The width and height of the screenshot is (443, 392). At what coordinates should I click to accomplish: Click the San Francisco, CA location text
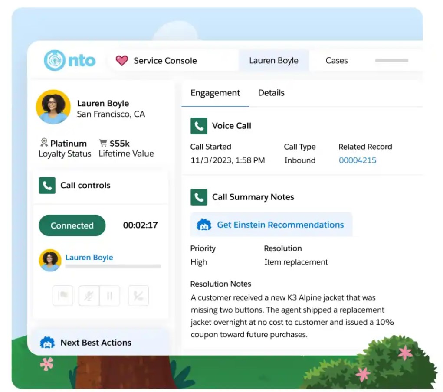pyautogui.click(x=111, y=114)
